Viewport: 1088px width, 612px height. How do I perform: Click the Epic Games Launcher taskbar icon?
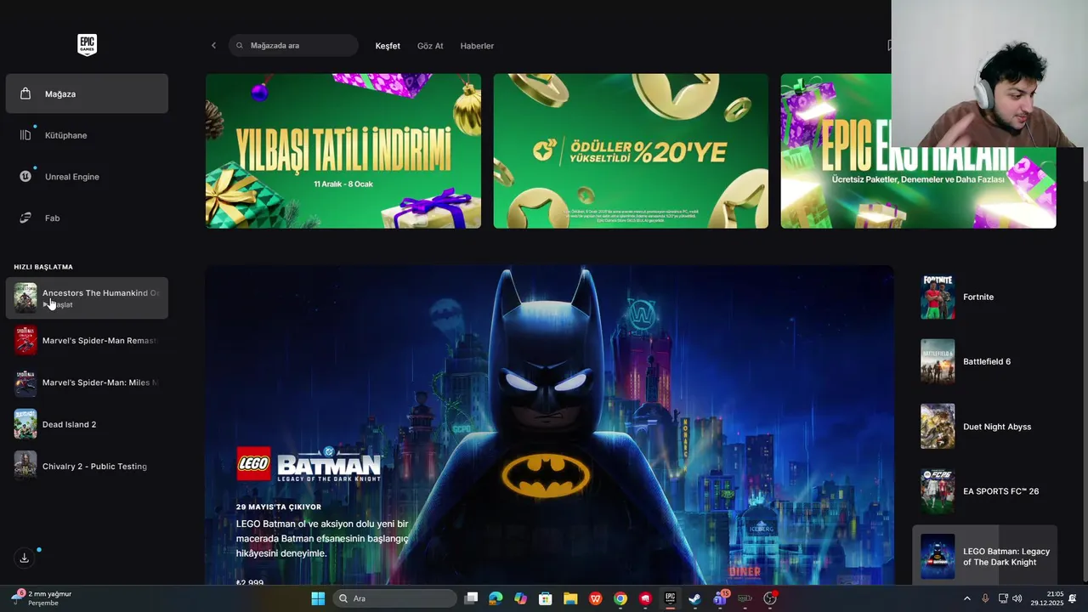(670, 598)
